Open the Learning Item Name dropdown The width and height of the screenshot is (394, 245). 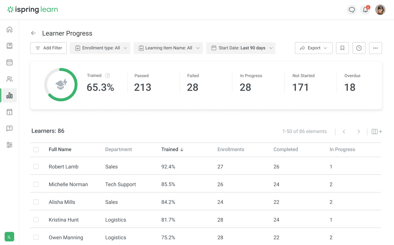tap(168, 48)
